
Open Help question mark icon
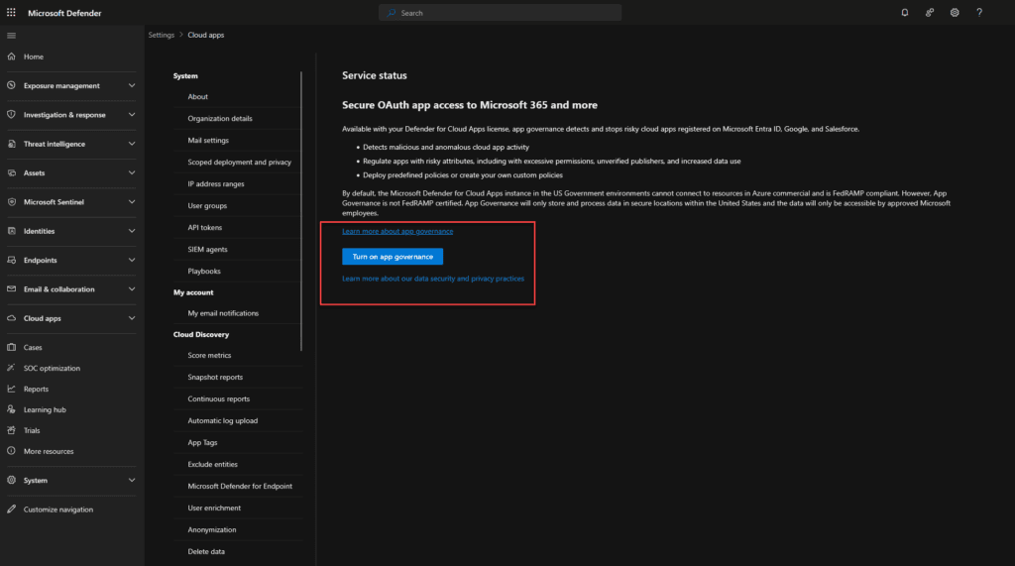click(x=979, y=12)
